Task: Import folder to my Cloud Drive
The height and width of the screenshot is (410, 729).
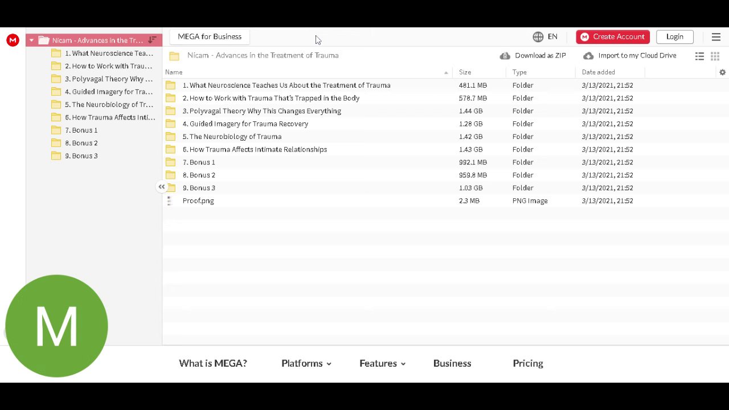Action: tap(630, 56)
